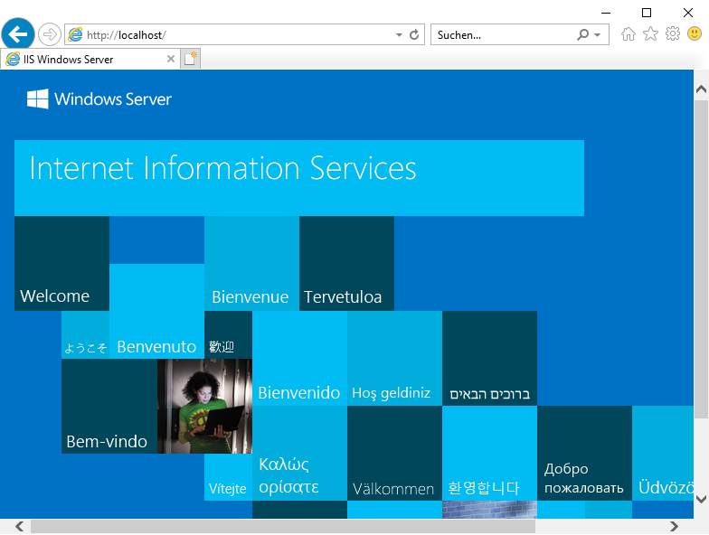Click the vertical scrollbar down arrow
Image resolution: width=709 pixels, height=535 pixels.
tap(701, 497)
